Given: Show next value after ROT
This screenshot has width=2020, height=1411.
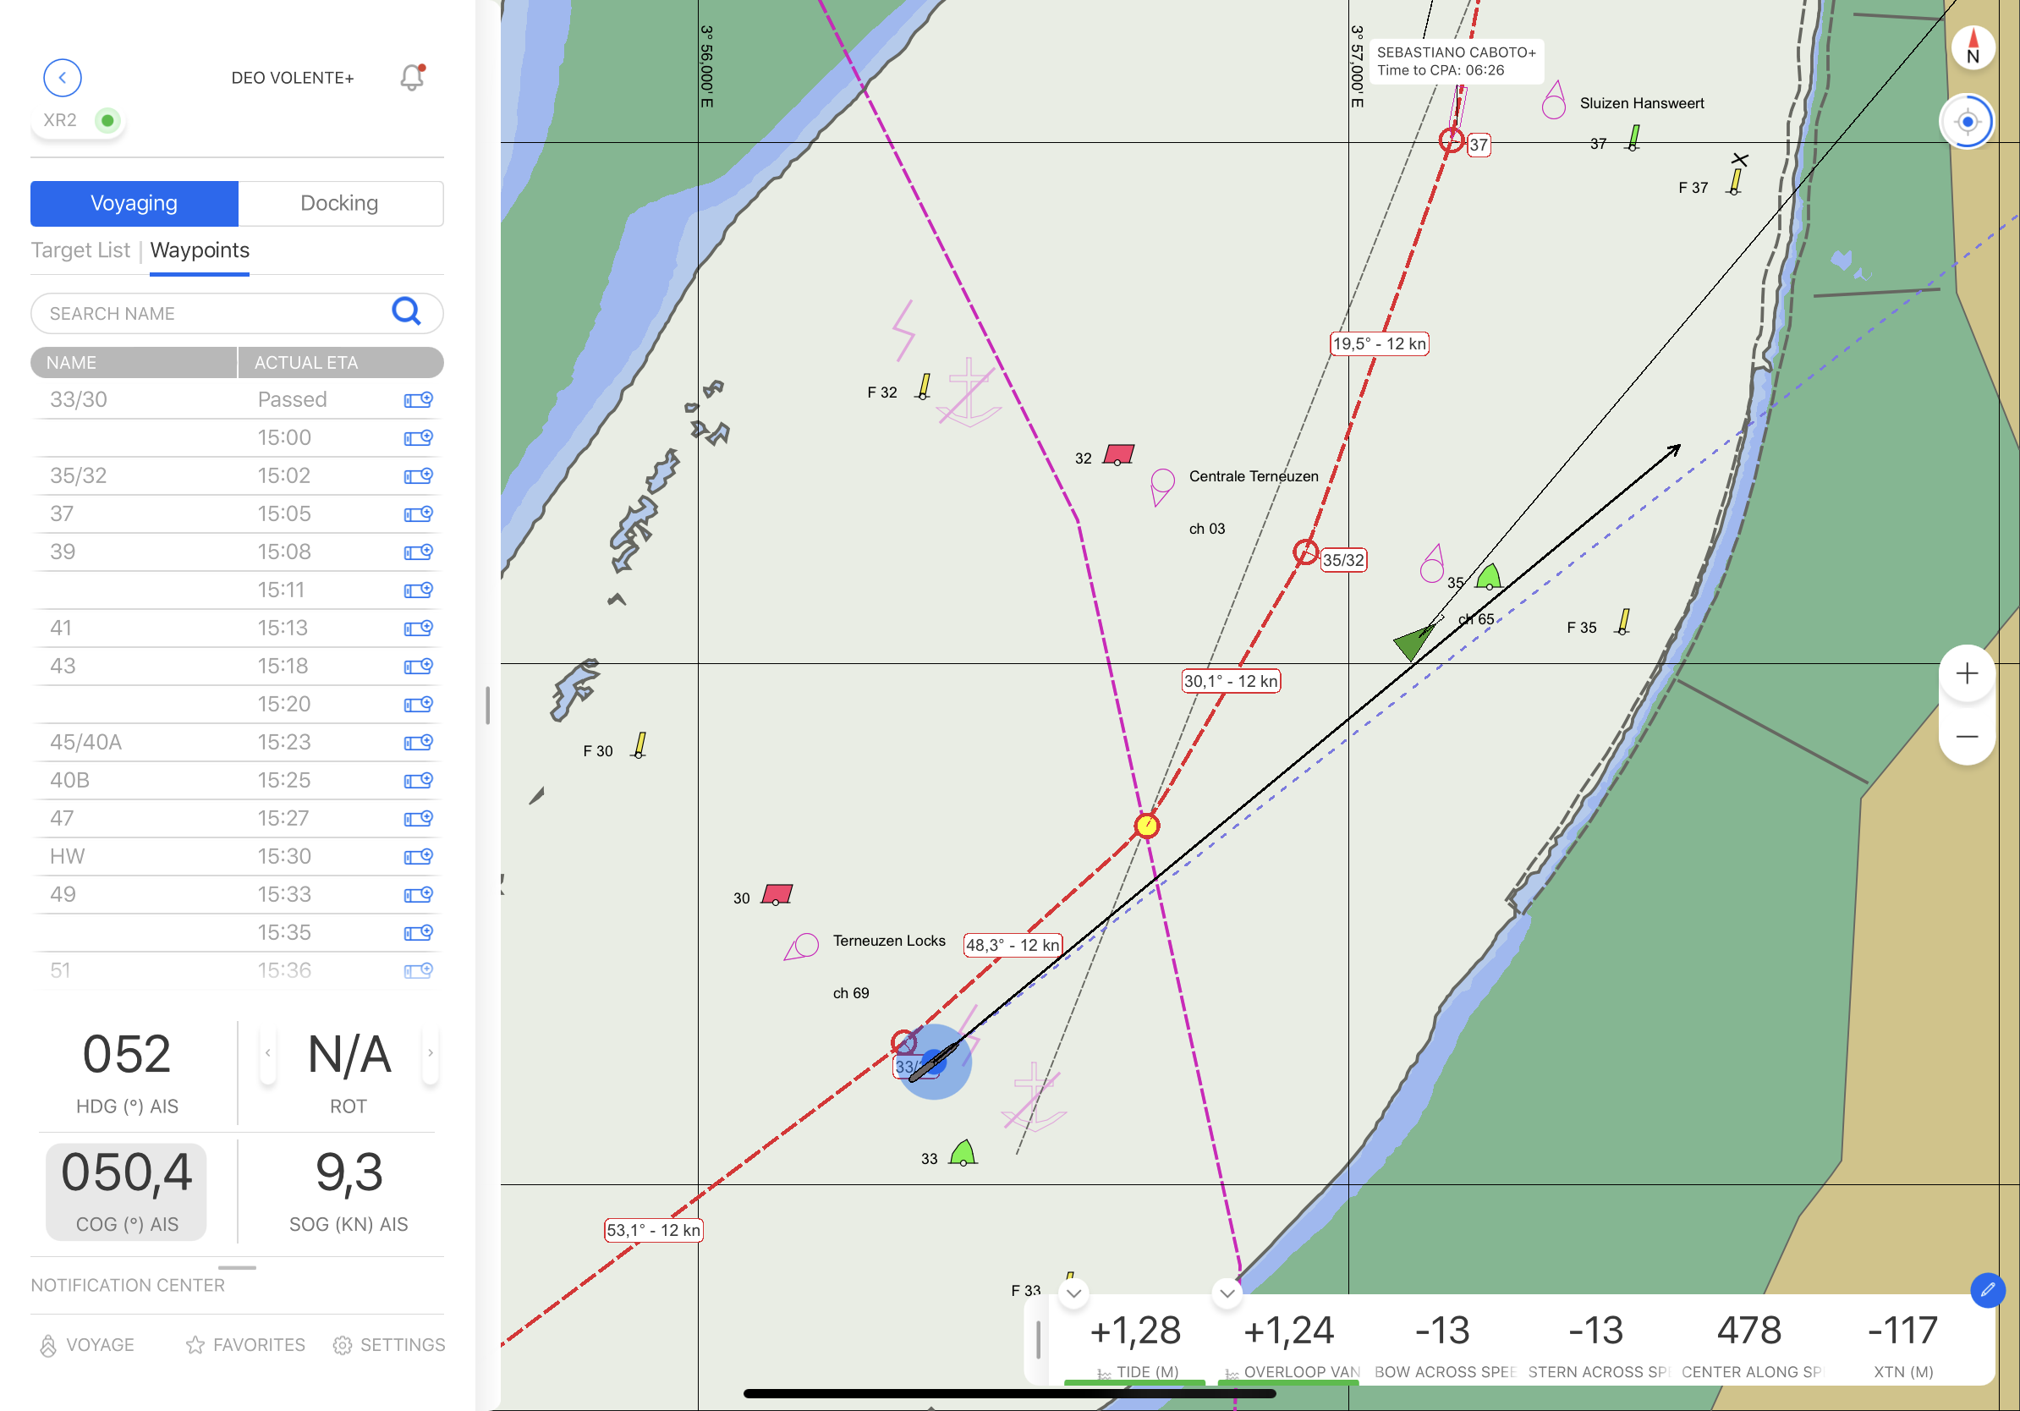Looking at the screenshot, I should coord(431,1053).
